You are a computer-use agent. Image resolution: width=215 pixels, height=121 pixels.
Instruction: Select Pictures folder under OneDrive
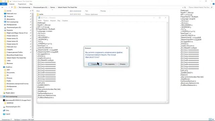9,78
